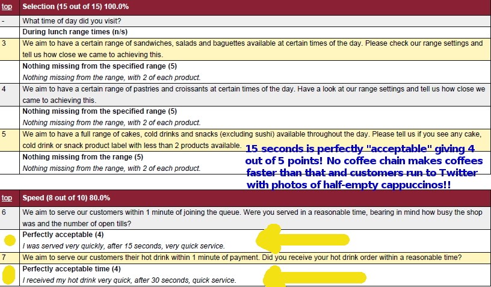Screen dimensions: 491x287
Task: Click the "top" link in Selection header
Action: 7,7
